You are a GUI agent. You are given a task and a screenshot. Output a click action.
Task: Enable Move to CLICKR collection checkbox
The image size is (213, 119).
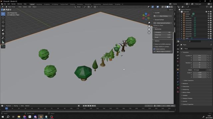point(154,44)
